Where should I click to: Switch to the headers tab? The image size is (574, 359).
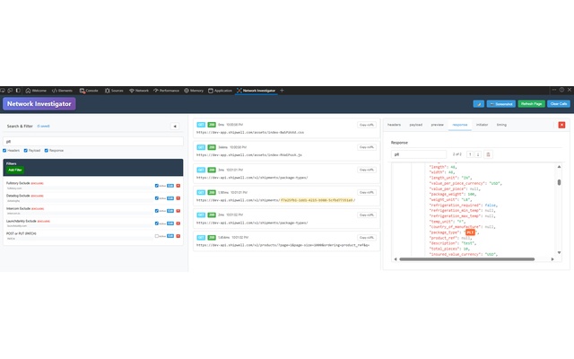click(394, 125)
